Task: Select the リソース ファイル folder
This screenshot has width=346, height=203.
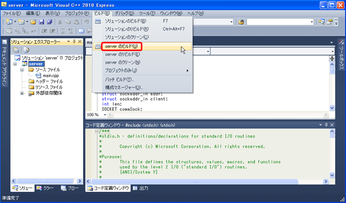Action: (49, 87)
